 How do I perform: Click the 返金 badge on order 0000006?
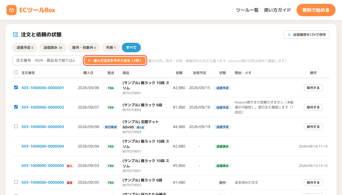point(70,183)
